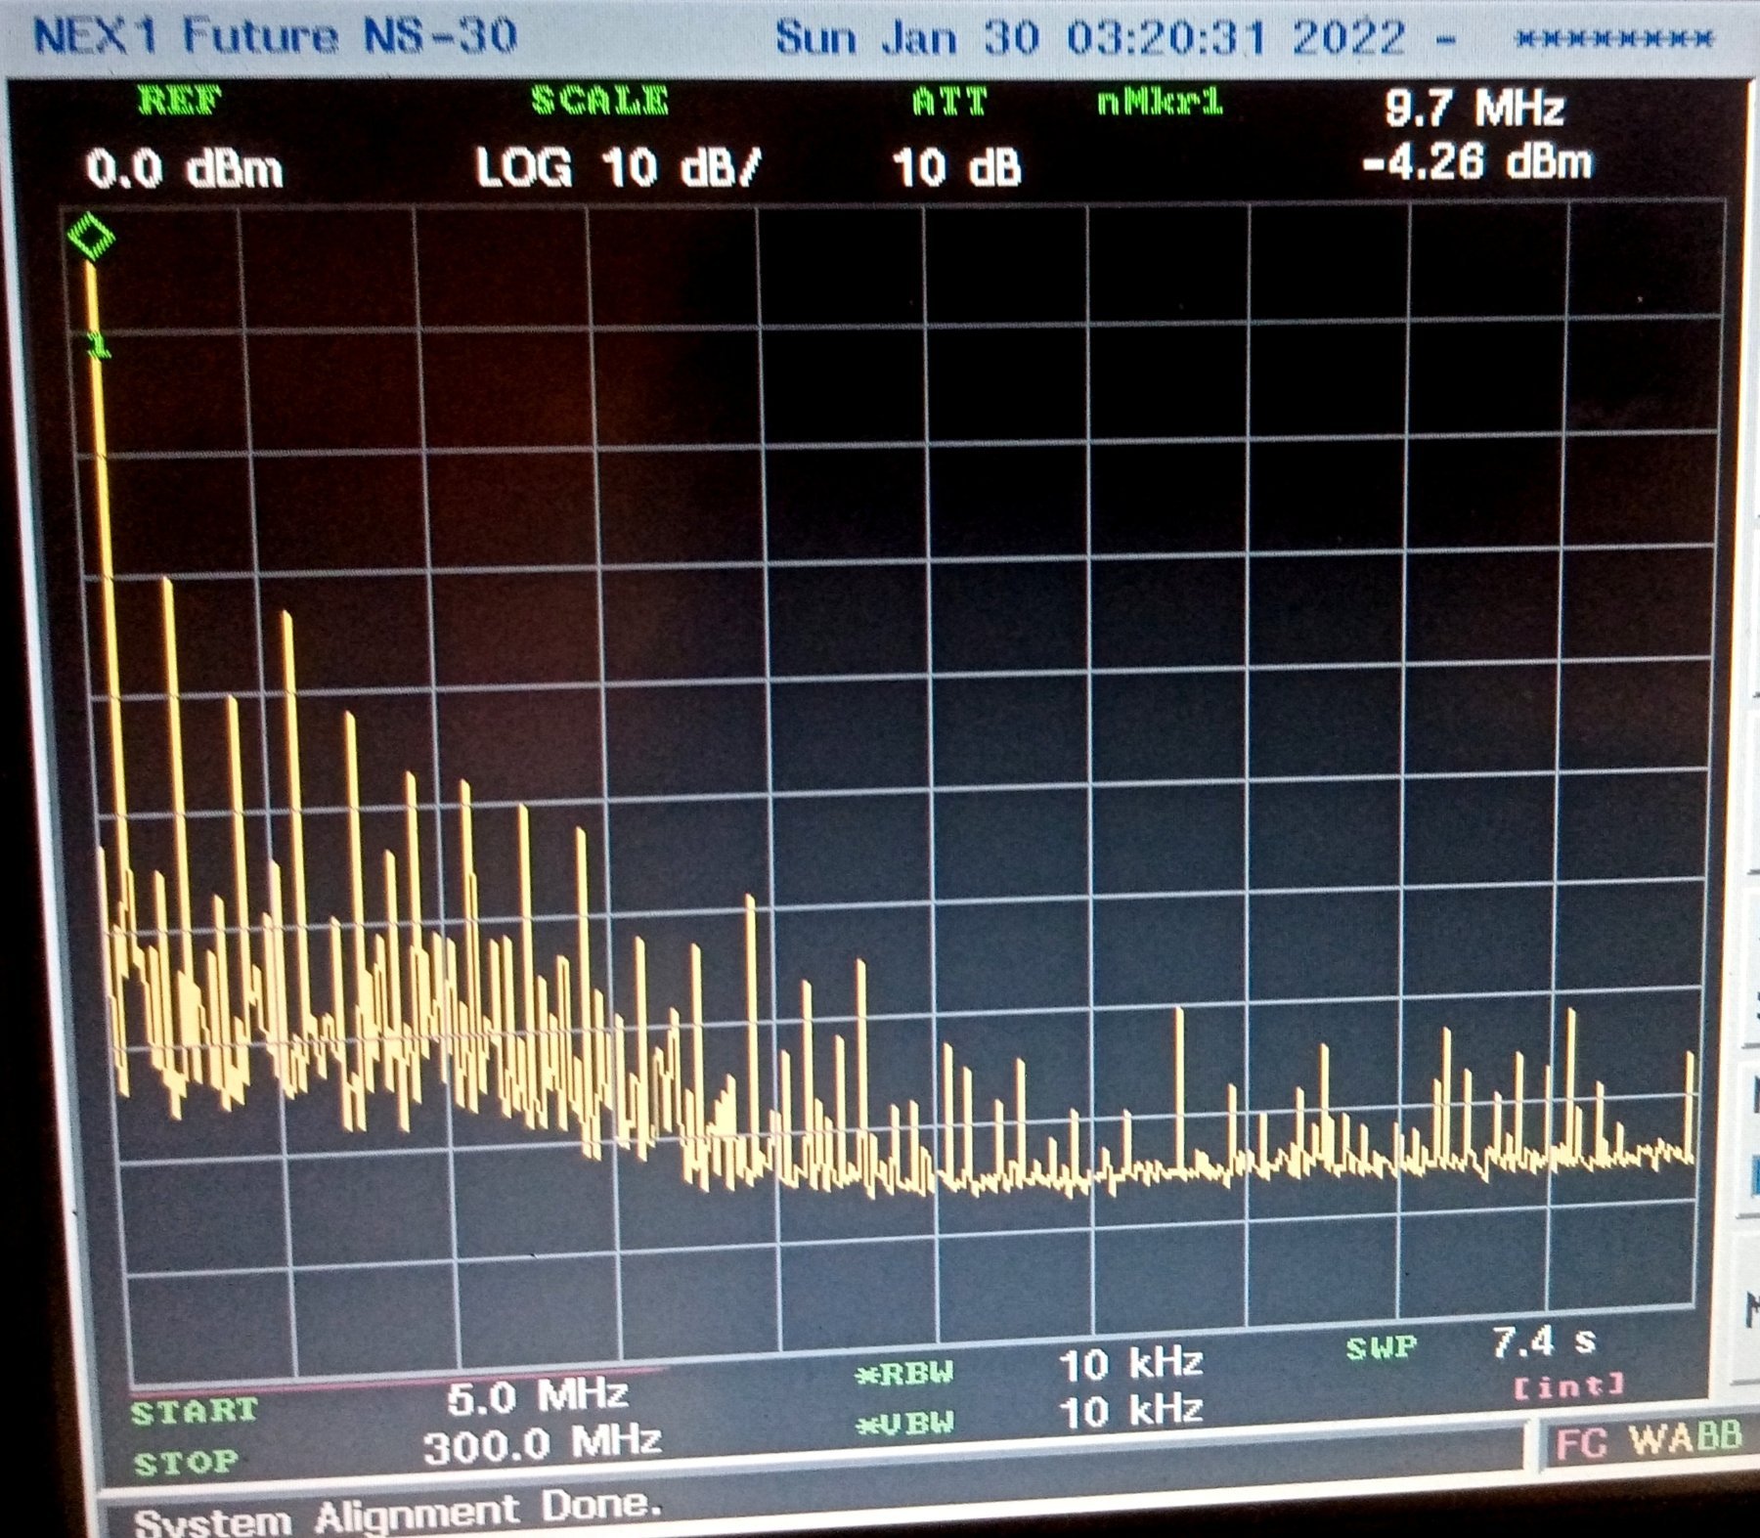Click the SCALE label
The image size is (1760, 1538).
click(x=600, y=101)
